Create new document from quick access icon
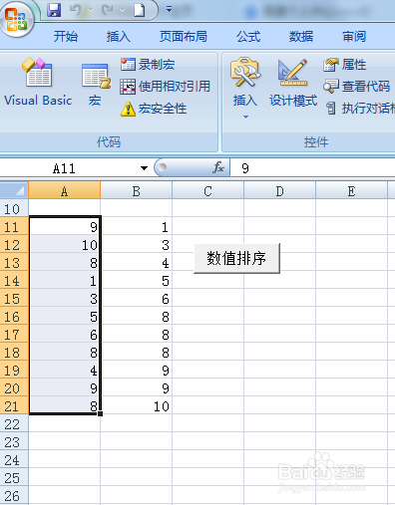 click(x=140, y=10)
